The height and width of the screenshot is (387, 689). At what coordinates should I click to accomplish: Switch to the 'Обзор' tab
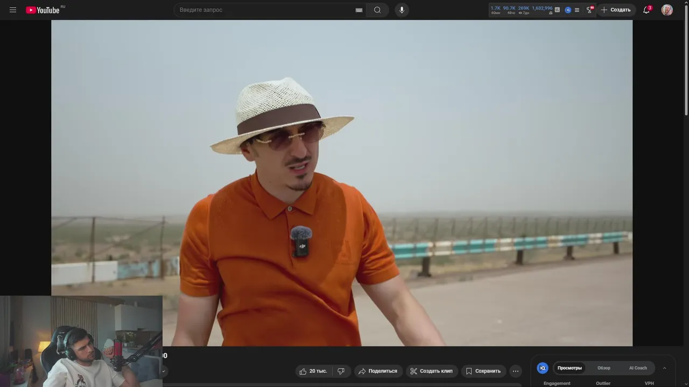tap(604, 368)
